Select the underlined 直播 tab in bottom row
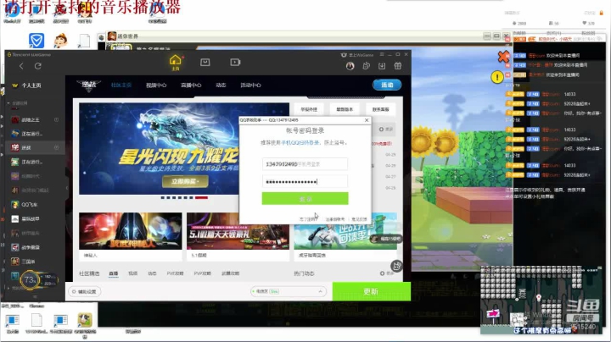Screen dimensions: 611x342 coord(114,273)
